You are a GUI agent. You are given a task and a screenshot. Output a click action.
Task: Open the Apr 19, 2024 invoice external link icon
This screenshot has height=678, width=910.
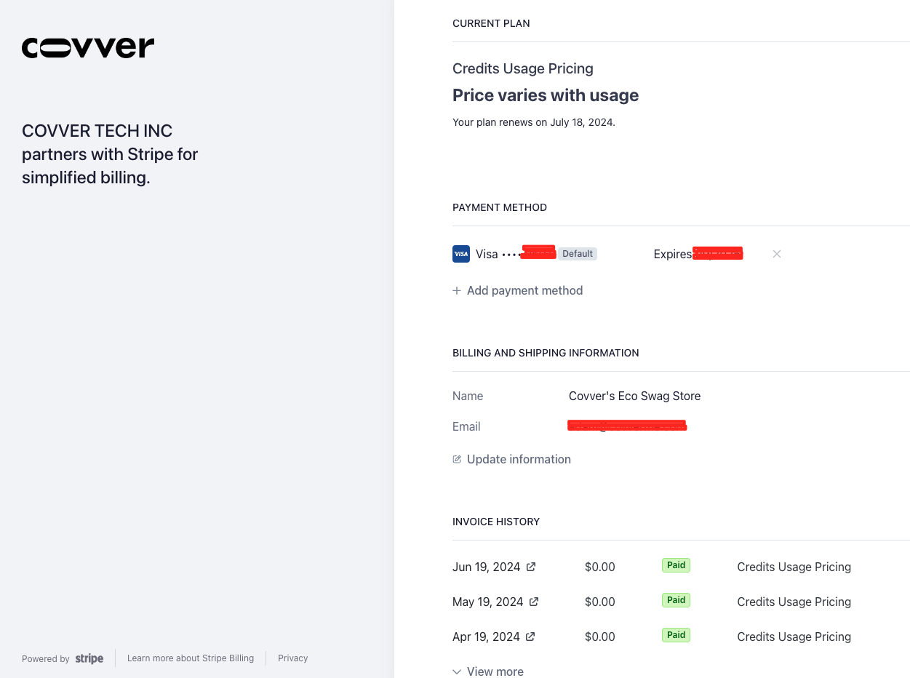[530, 637]
